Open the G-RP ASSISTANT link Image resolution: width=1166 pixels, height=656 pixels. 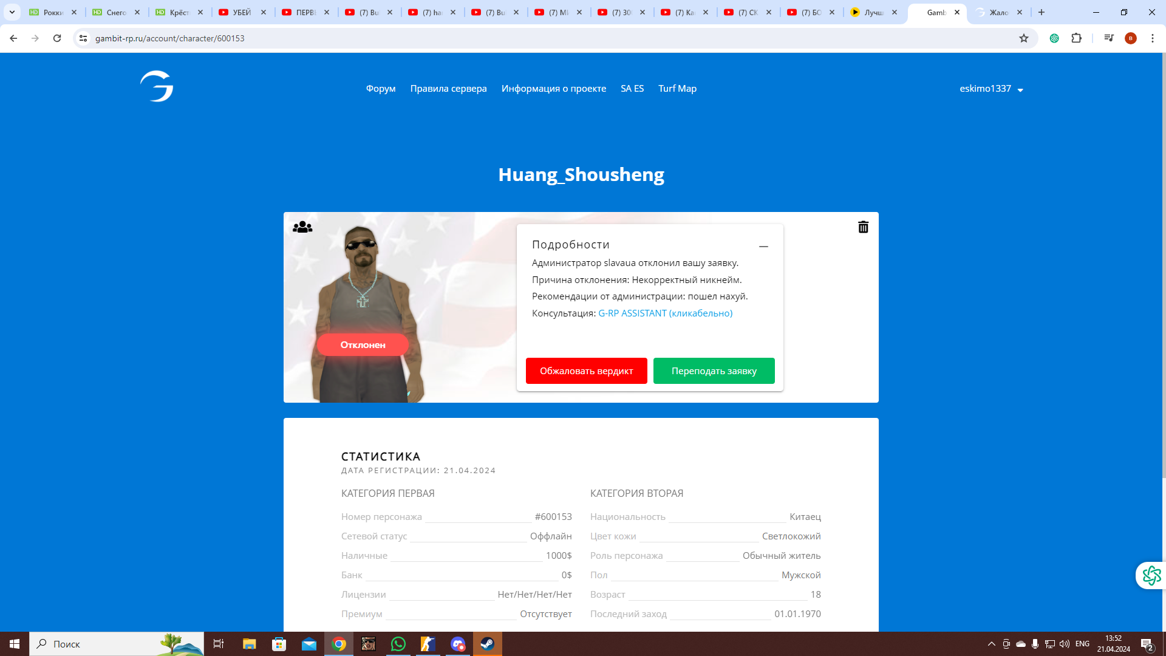[665, 313]
